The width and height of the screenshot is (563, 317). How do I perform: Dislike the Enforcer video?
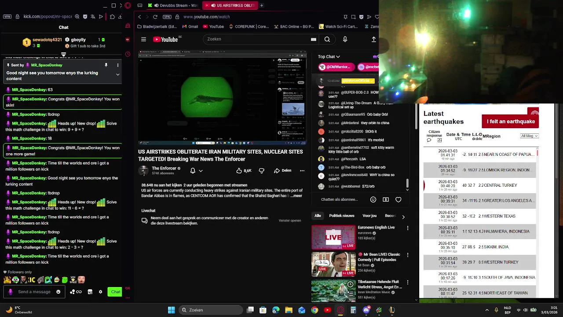click(262, 170)
